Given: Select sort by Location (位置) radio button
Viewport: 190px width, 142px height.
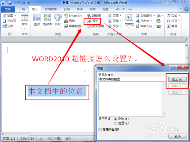Looking at the screenshot, I should pyautogui.click(x=116, y=123).
